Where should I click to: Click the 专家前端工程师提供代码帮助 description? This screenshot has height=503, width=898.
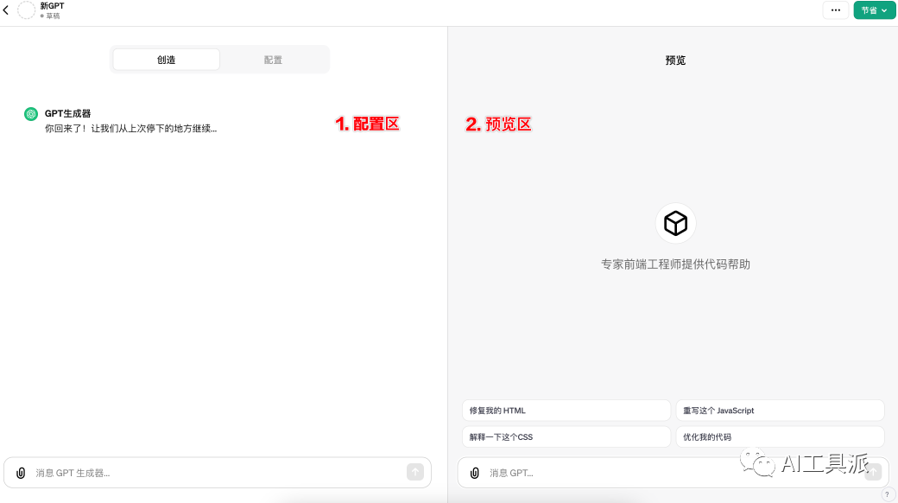(675, 264)
